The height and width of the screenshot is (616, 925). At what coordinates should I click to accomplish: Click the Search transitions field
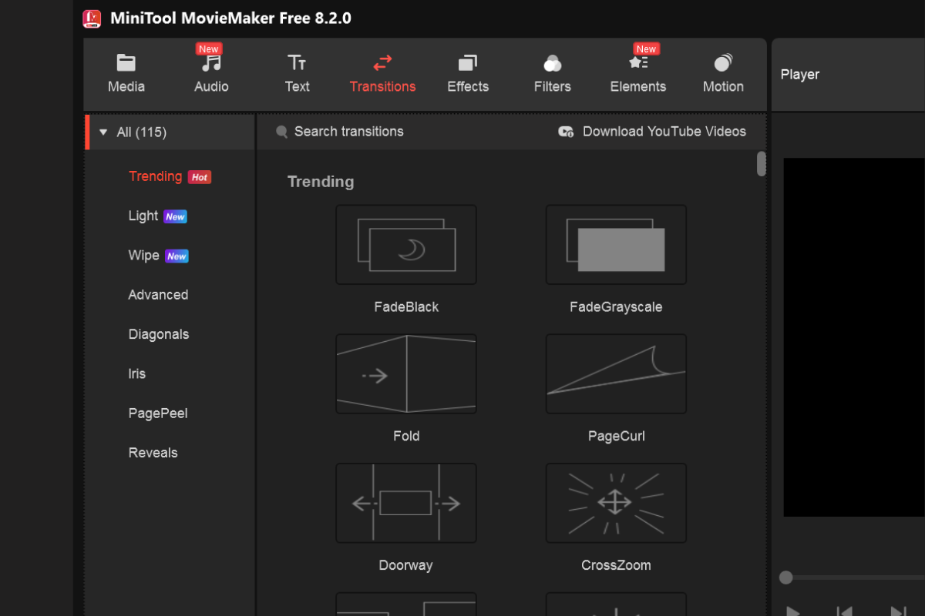348,132
